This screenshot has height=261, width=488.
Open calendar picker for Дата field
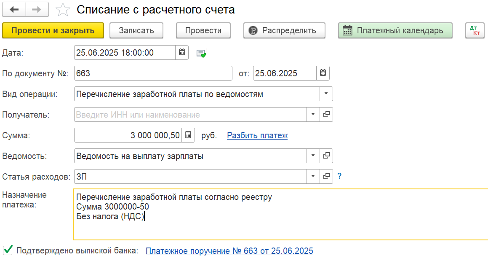point(182,52)
